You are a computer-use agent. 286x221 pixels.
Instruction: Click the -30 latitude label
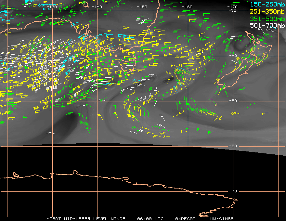[x=233, y=11]
